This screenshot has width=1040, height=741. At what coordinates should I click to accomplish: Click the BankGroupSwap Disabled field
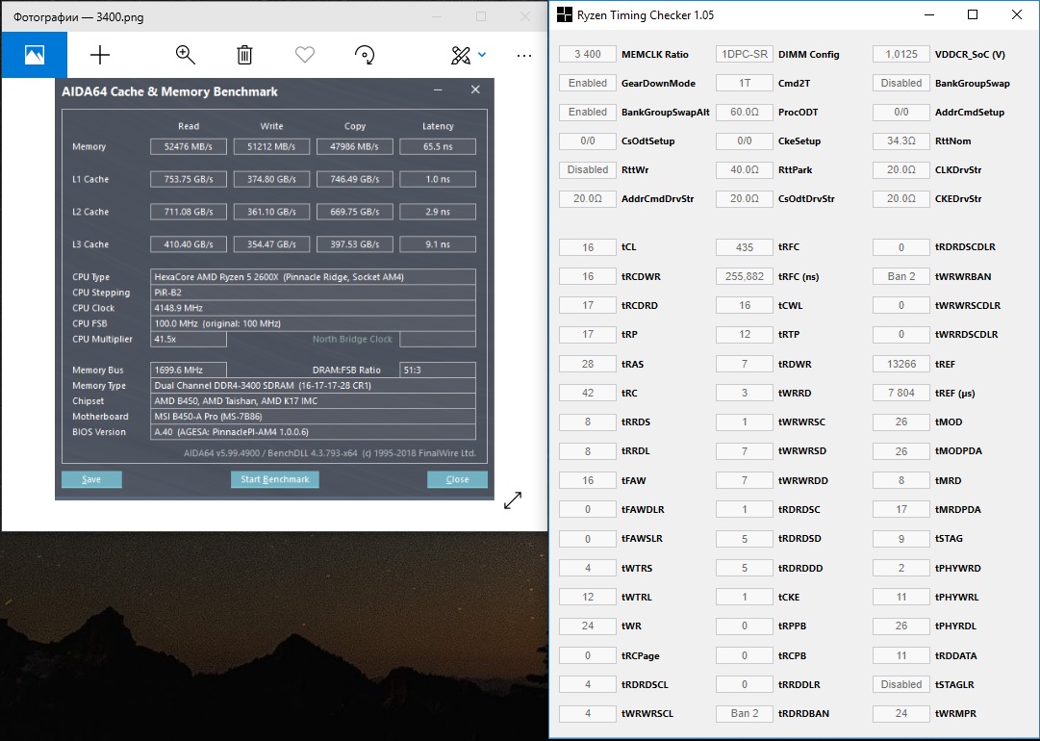click(x=900, y=83)
